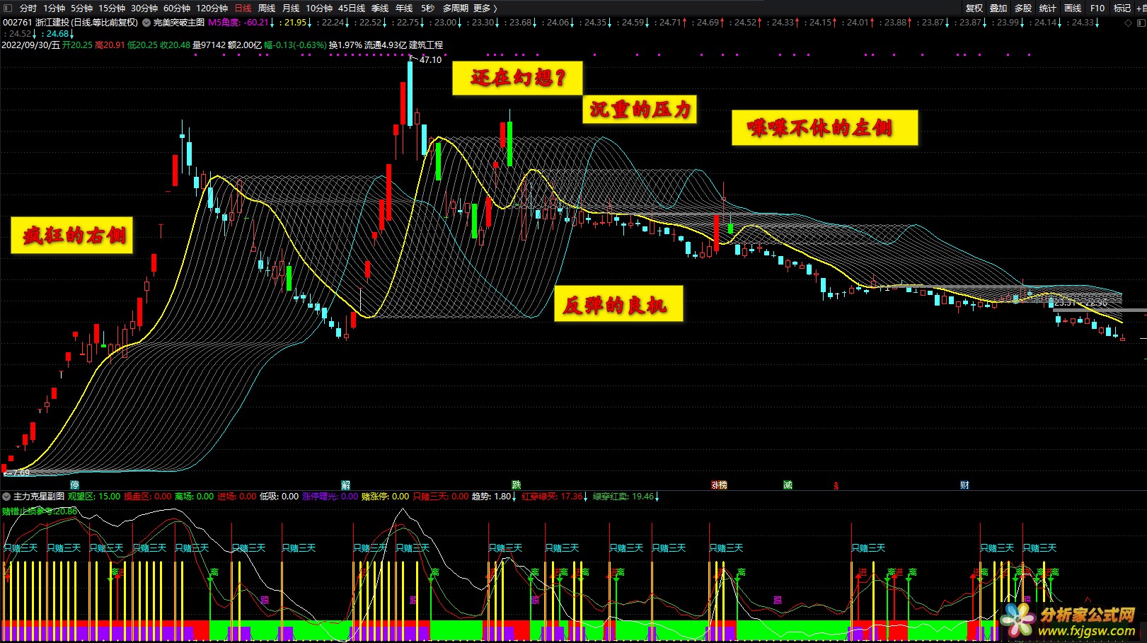Click the 赌错止损参考:20.86 label
Screen dimensions: 1147x643
point(40,511)
